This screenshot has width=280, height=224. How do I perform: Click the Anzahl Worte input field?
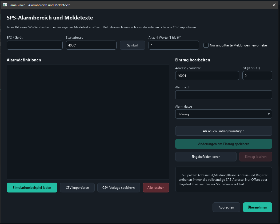coord(174,45)
